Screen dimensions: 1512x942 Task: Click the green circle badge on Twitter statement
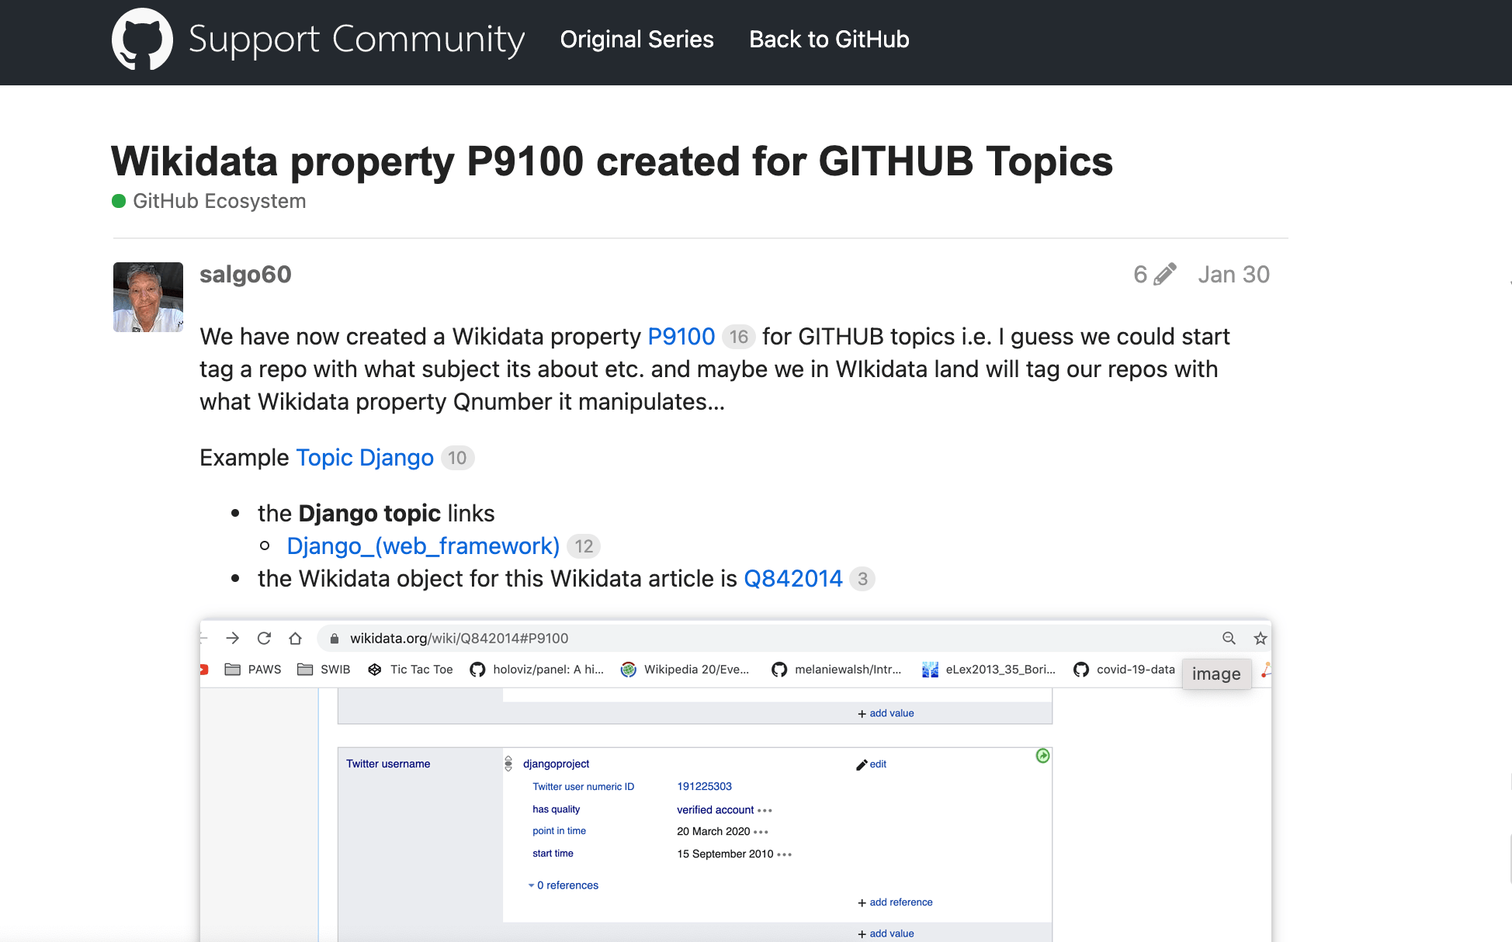tap(1042, 756)
